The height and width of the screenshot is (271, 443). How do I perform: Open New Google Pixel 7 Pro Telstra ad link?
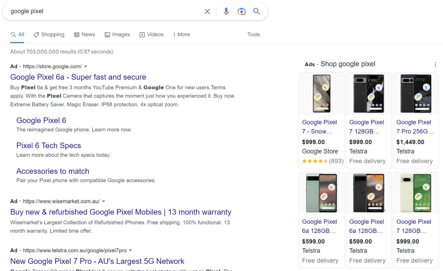pyautogui.click(x=97, y=261)
